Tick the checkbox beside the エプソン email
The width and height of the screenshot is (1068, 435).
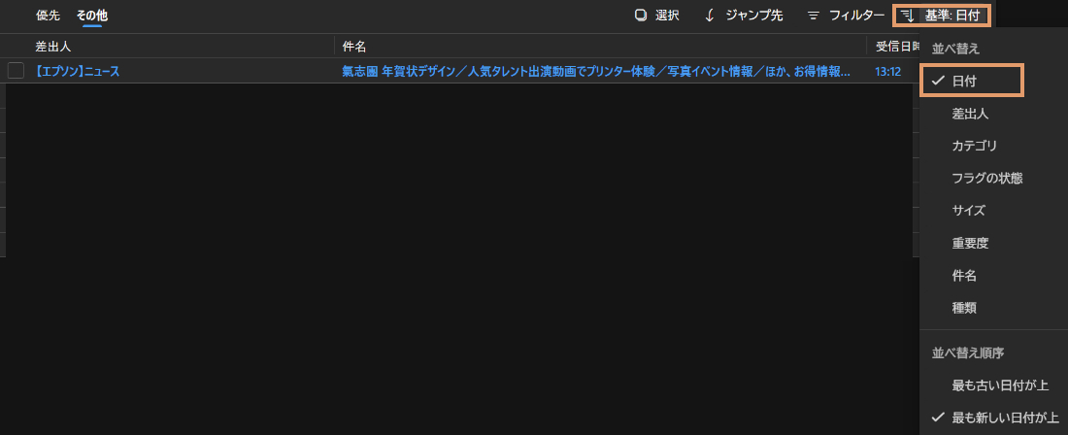click(16, 71)
